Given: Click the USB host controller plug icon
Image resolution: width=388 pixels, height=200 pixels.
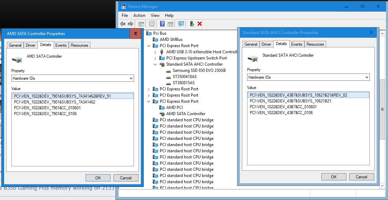Looking at the screenshot, I should (x=162, y=52).
